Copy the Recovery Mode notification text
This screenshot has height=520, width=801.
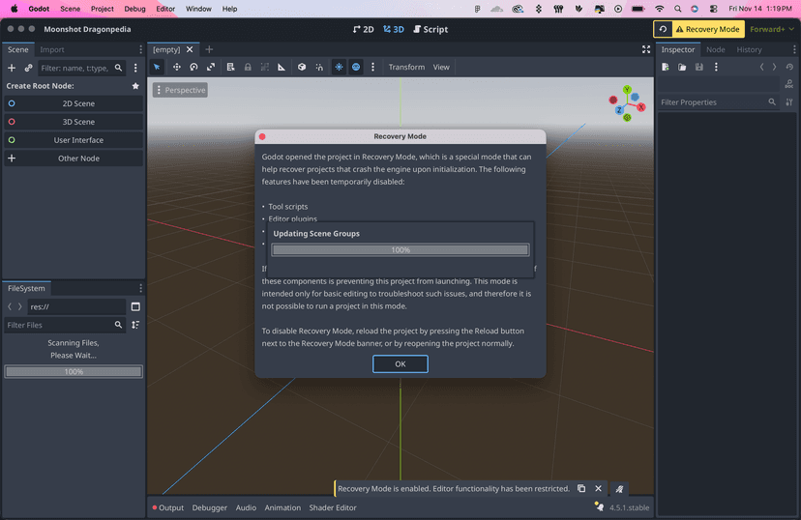pyautogui.click(x=580, y=489)
